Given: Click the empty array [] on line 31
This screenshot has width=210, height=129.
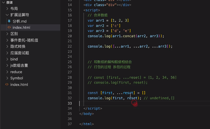Looking at the screenshot, I should pos(144,93).
